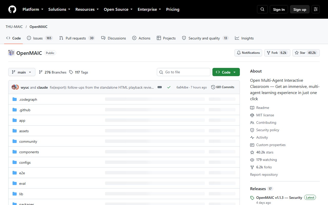Click the folder icon beside e2e
The image size is (328, 205).
pyautogui.click(x=15, y=173)
